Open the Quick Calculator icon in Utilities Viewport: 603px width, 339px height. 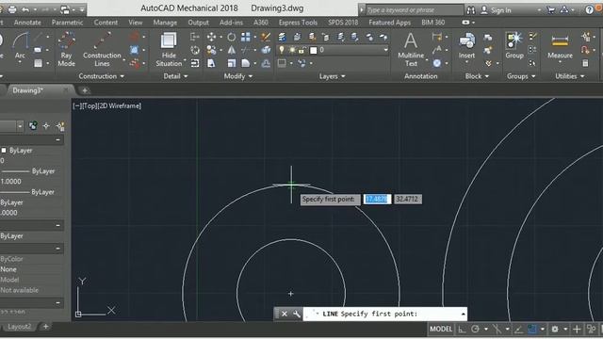[585, 63]
